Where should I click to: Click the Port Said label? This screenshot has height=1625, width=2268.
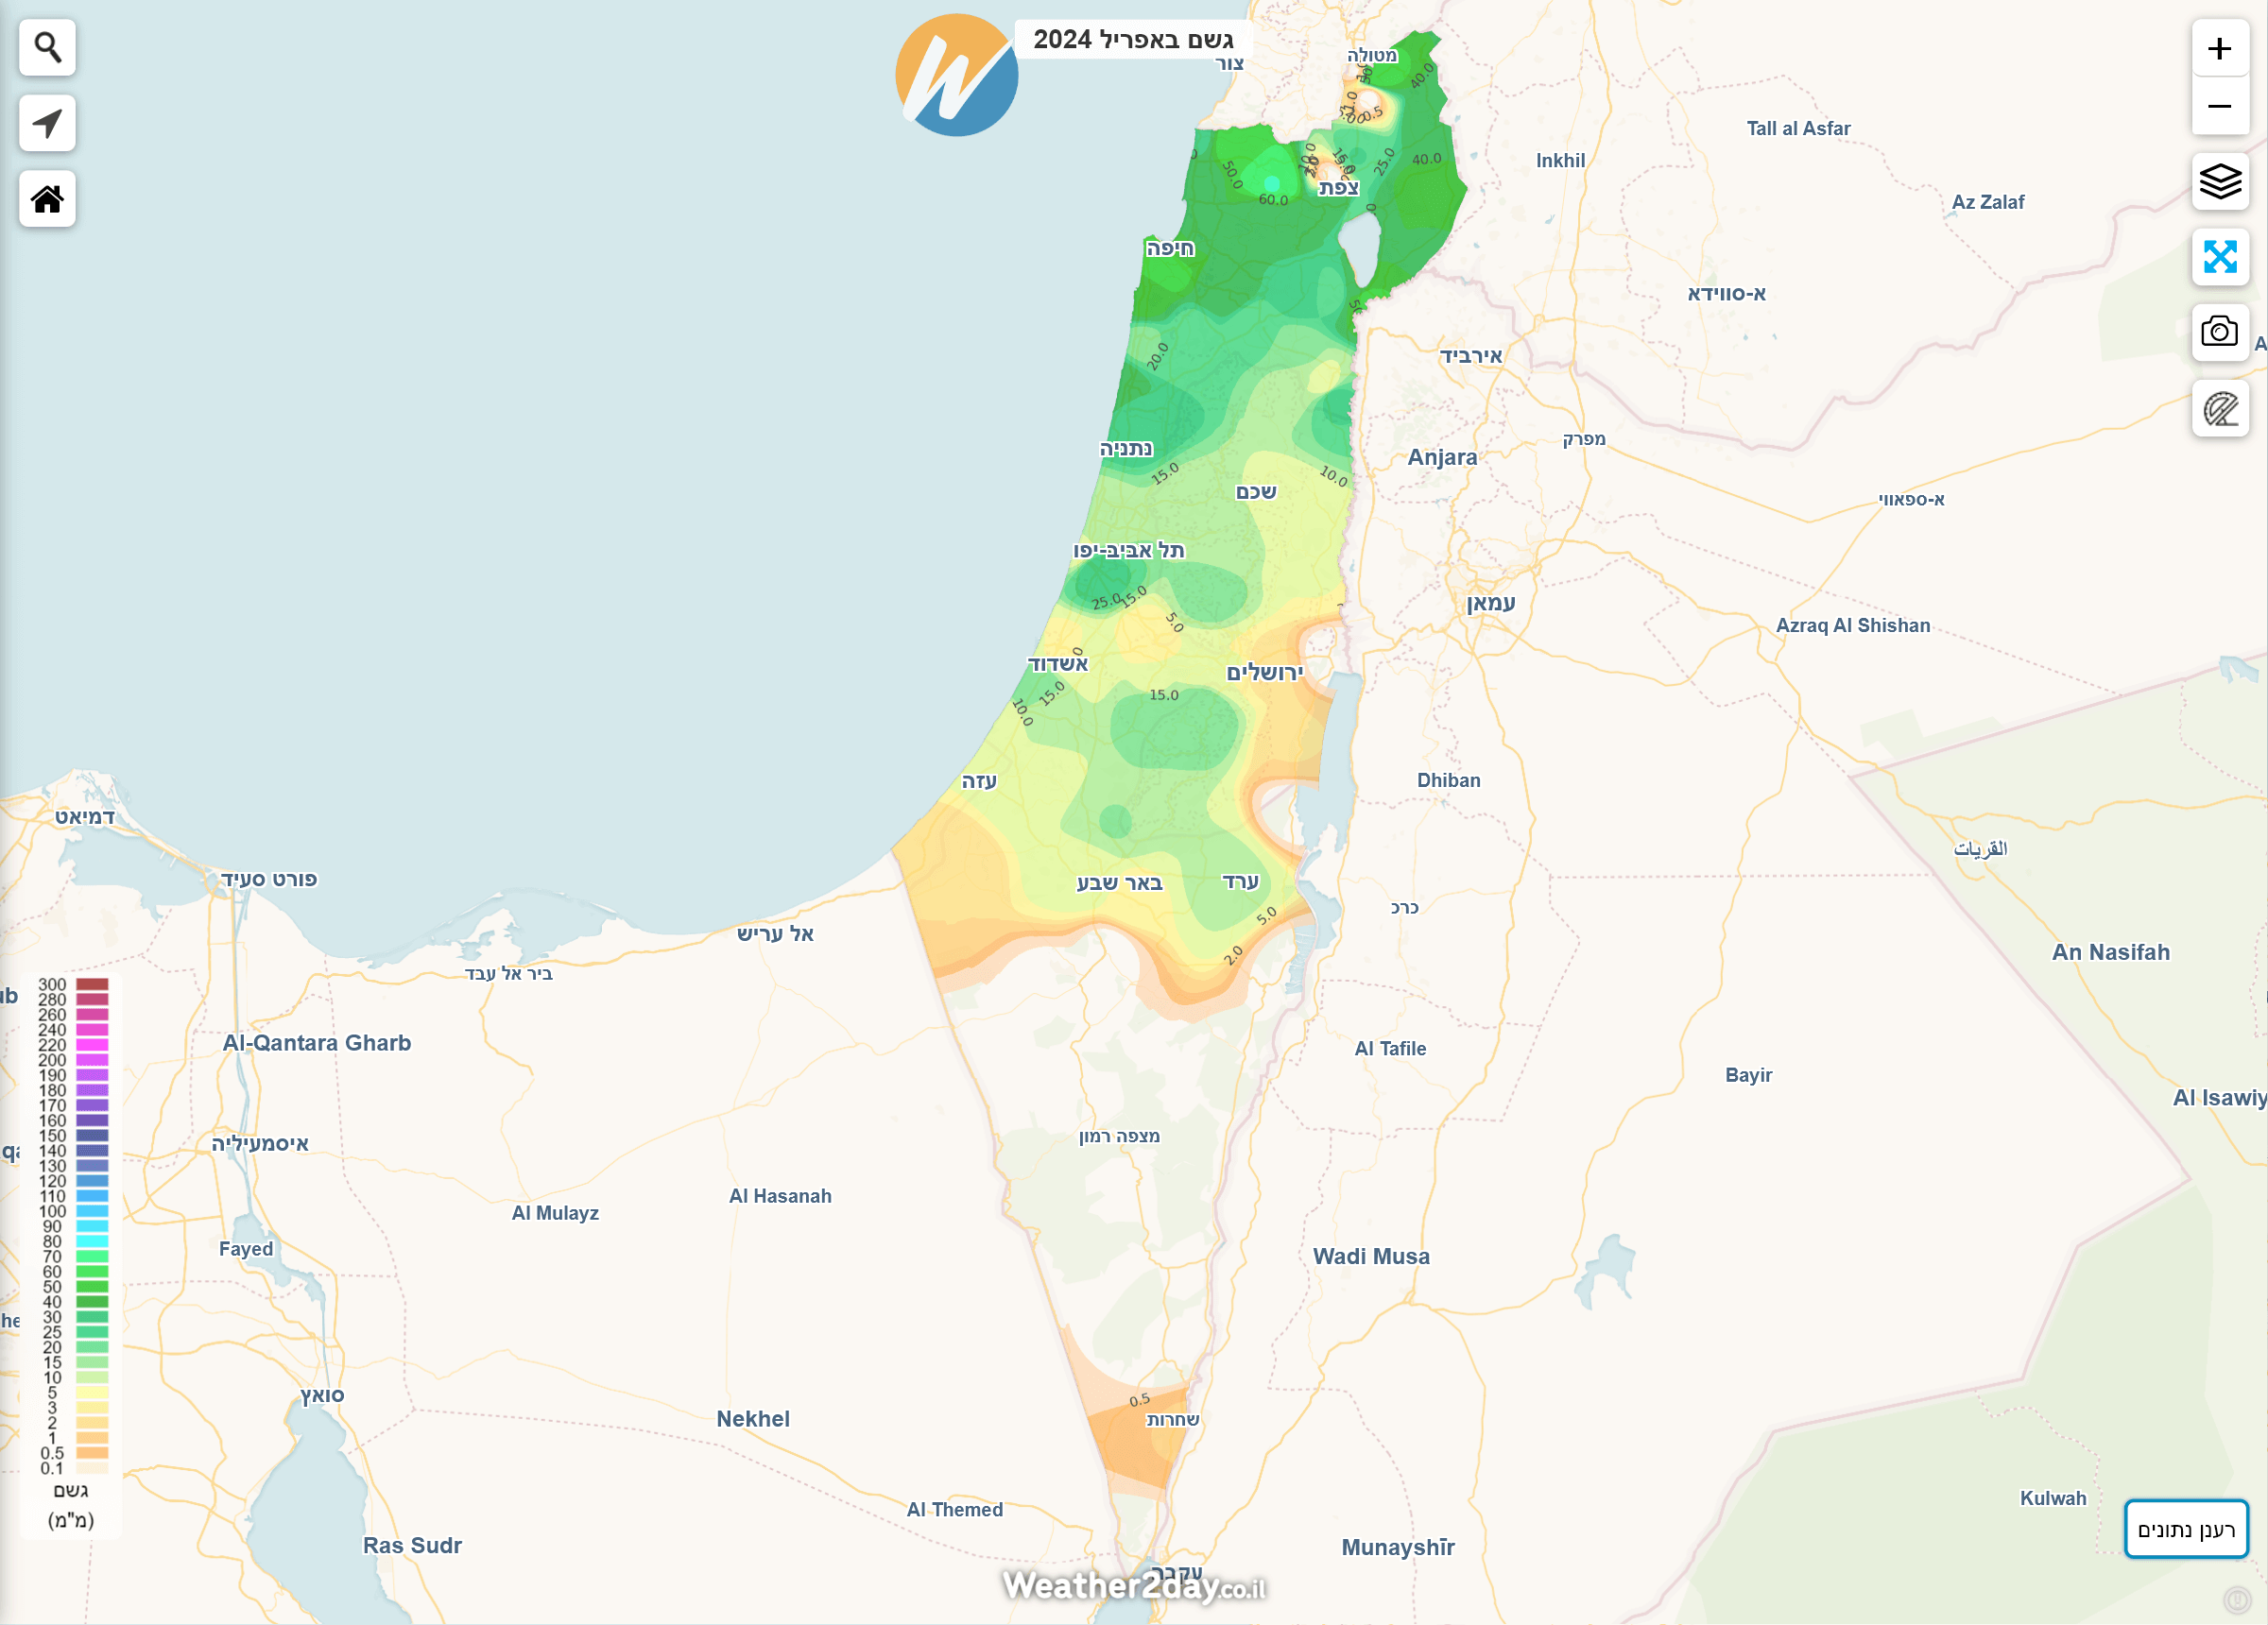269,879
